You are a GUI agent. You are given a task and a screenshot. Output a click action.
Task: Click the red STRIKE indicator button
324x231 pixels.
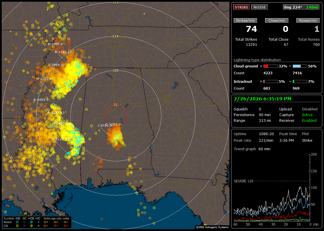(241, 7)
